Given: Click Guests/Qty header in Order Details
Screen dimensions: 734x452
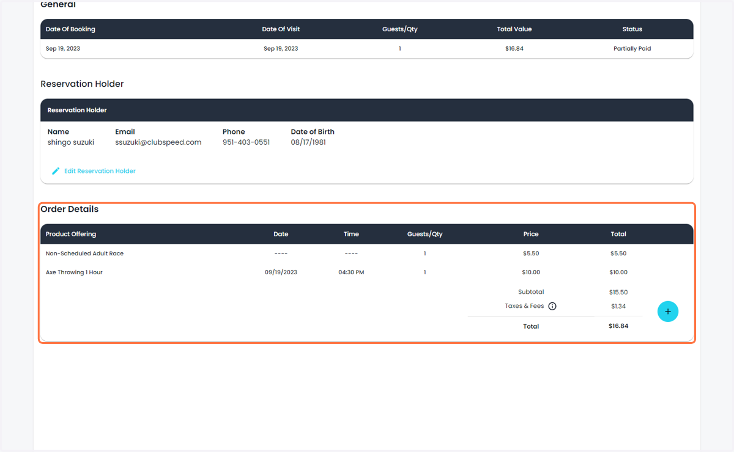Looking at the screenshot, I should (x=425, y=234).
